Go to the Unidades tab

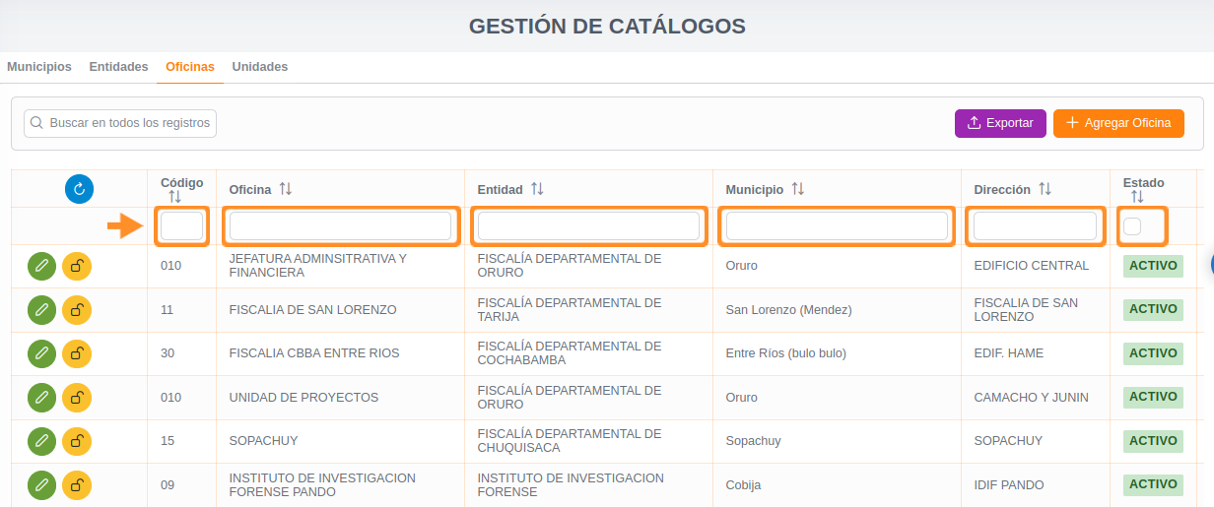260,67
